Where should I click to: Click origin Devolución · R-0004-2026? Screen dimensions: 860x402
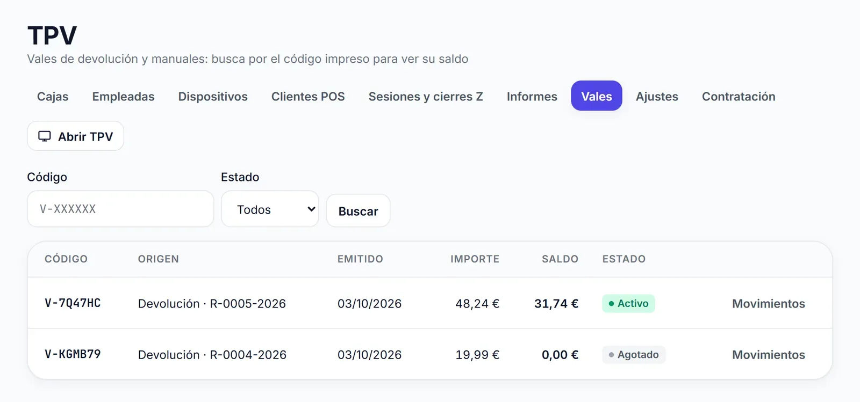pyautogui.click(x=212, y=355)
